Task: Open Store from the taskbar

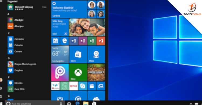Action: point(94,103)
